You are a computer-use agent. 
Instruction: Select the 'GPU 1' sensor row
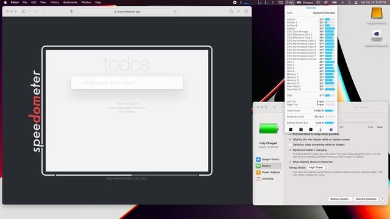coord(311,62)
